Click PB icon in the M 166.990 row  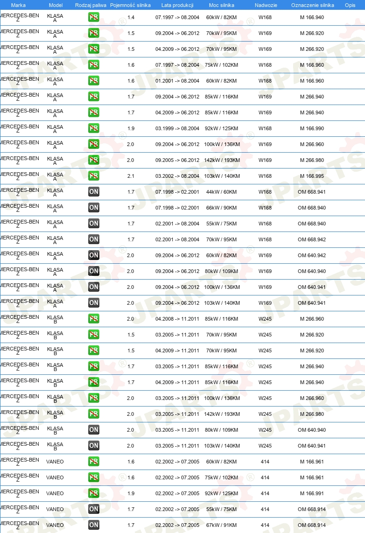(93, 128)
